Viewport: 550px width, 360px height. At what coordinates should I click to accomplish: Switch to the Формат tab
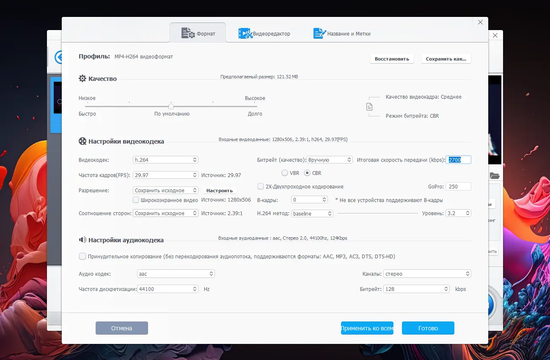[198, 33]
